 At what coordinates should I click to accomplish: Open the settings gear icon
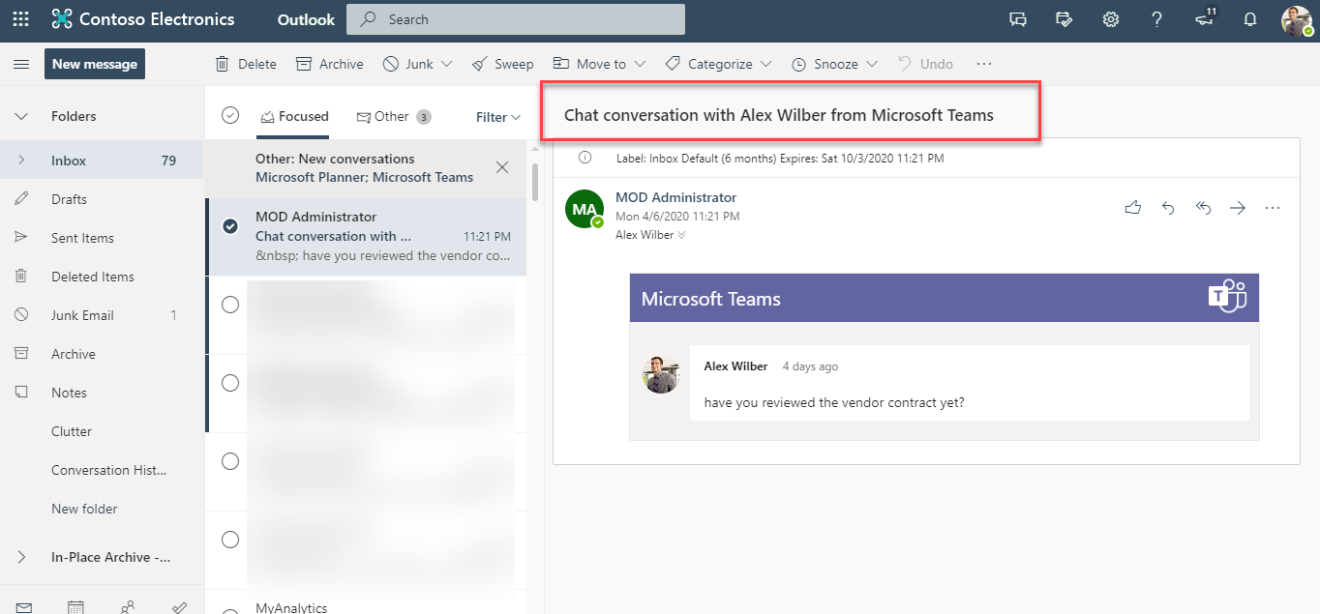pyautogui.click(x=1111, y=19)
